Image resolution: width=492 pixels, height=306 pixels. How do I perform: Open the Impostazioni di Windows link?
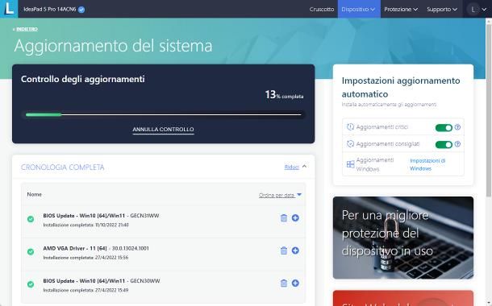[427, 164]
